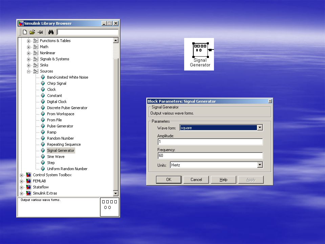Expand the Simulink Extras node

[21, 194]
